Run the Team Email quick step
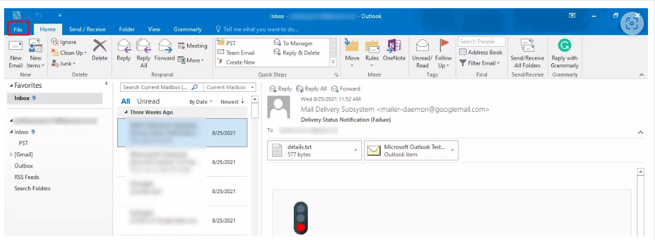This screenshot has width=655, height=240. 236,53
